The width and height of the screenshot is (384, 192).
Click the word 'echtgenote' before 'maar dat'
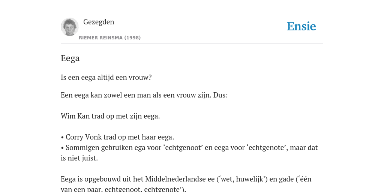point(267,147)
